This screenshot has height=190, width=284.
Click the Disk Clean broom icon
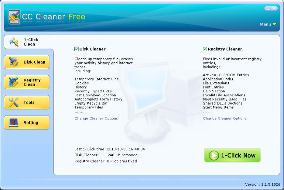click(x=14, y=62)
